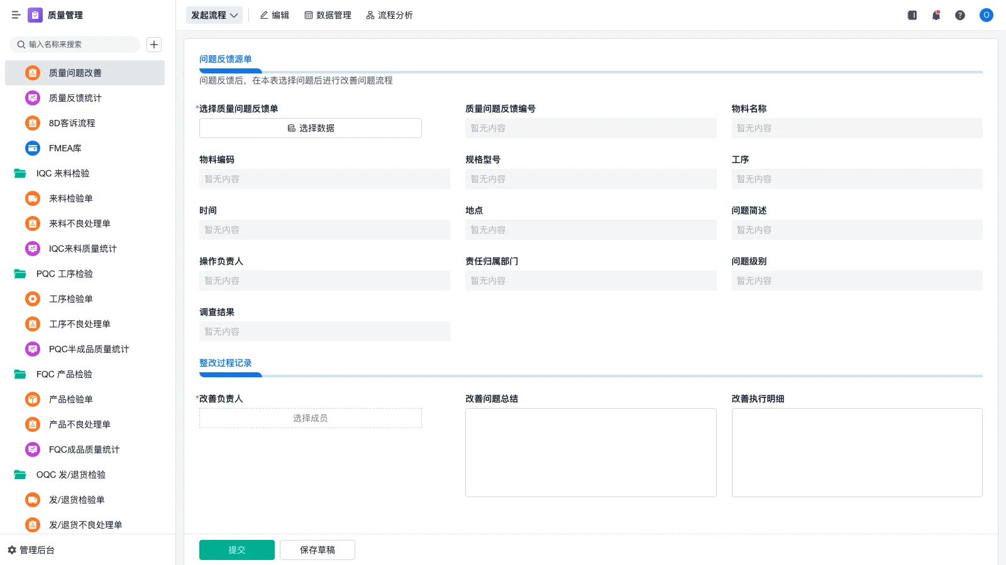Click 选择成员 to choose responsible person

(310, 417)
